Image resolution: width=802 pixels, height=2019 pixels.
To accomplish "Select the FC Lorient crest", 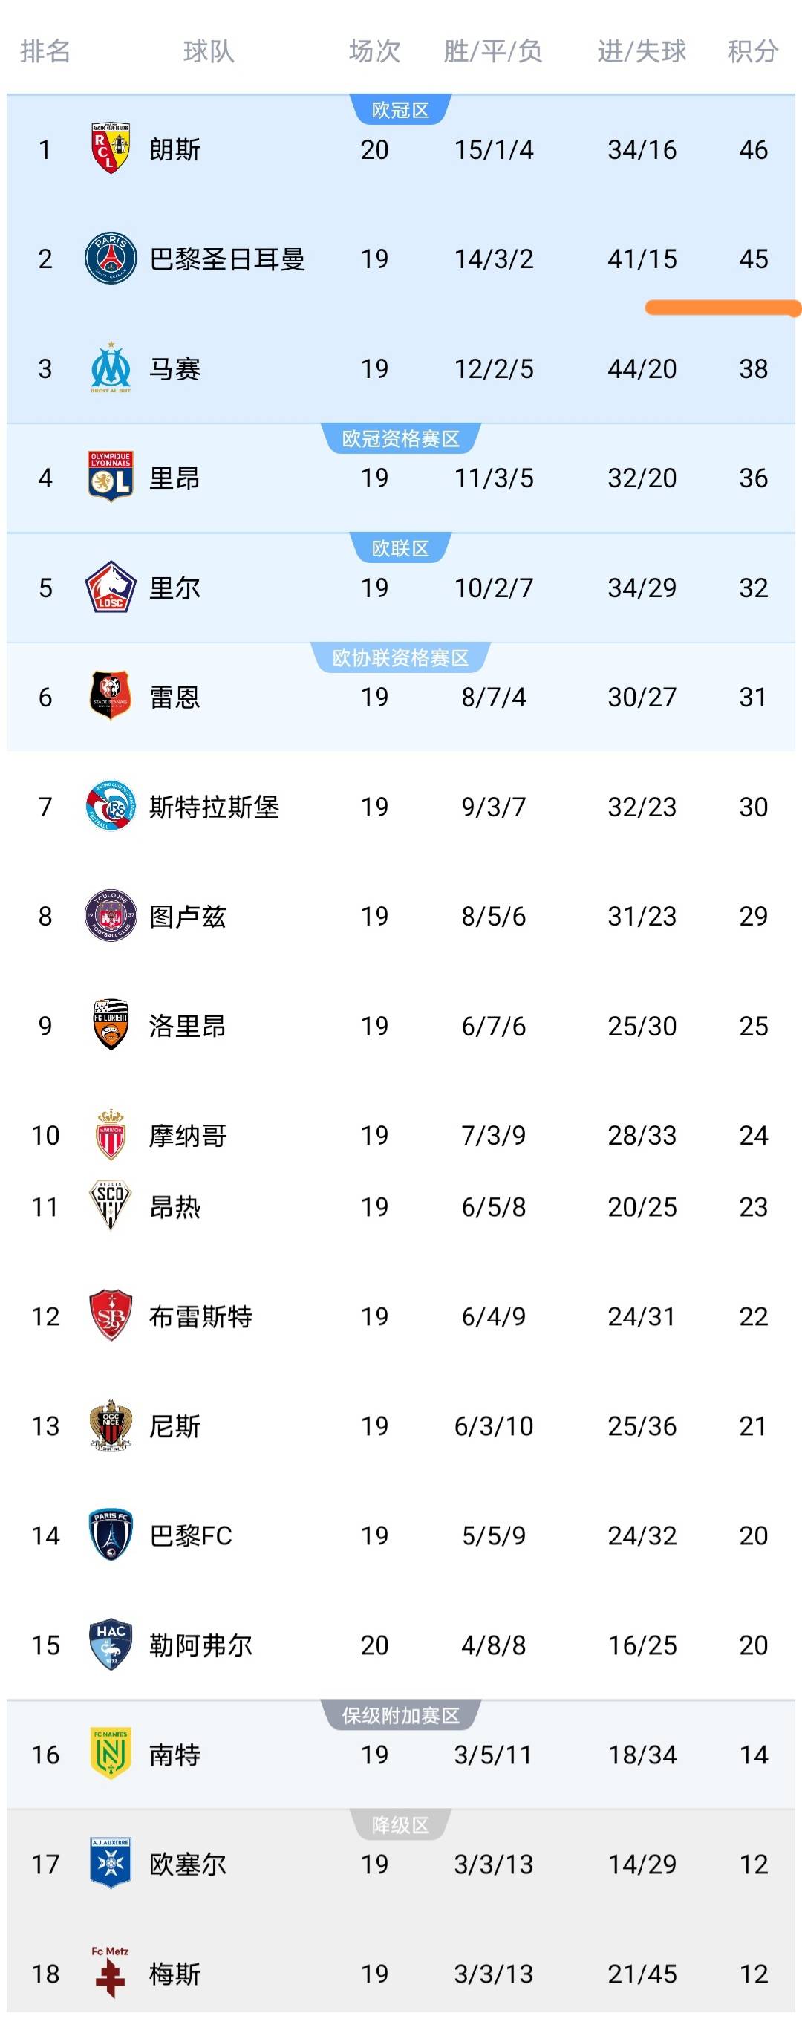I will [x=111, y=1024].
